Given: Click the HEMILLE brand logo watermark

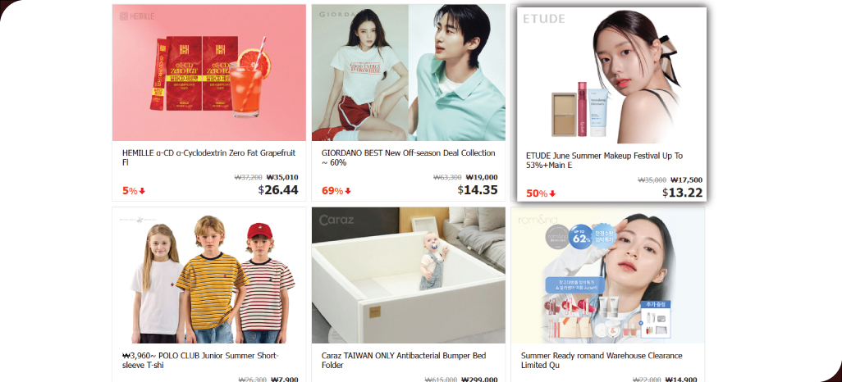Looking at the screenshot, I should coord(137,16).
